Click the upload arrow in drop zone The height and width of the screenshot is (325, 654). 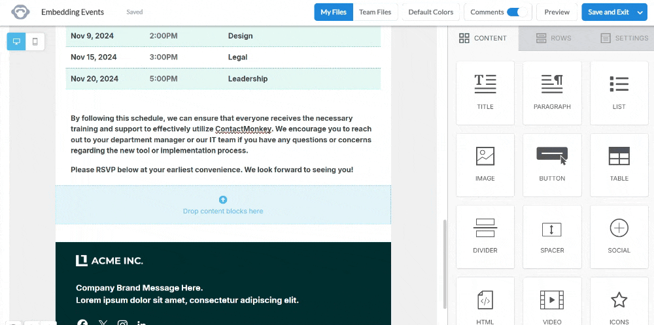[x=223, y=200]
